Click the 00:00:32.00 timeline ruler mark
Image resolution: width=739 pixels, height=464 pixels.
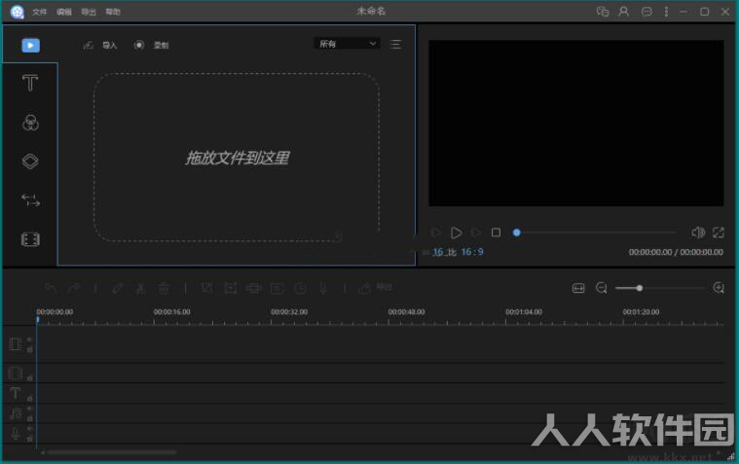click(289, 312)
